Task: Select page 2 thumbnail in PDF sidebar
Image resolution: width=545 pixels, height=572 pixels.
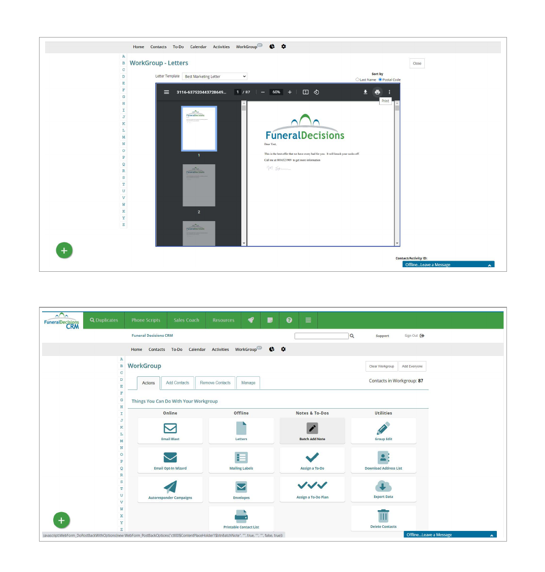Action: [199, 185]
